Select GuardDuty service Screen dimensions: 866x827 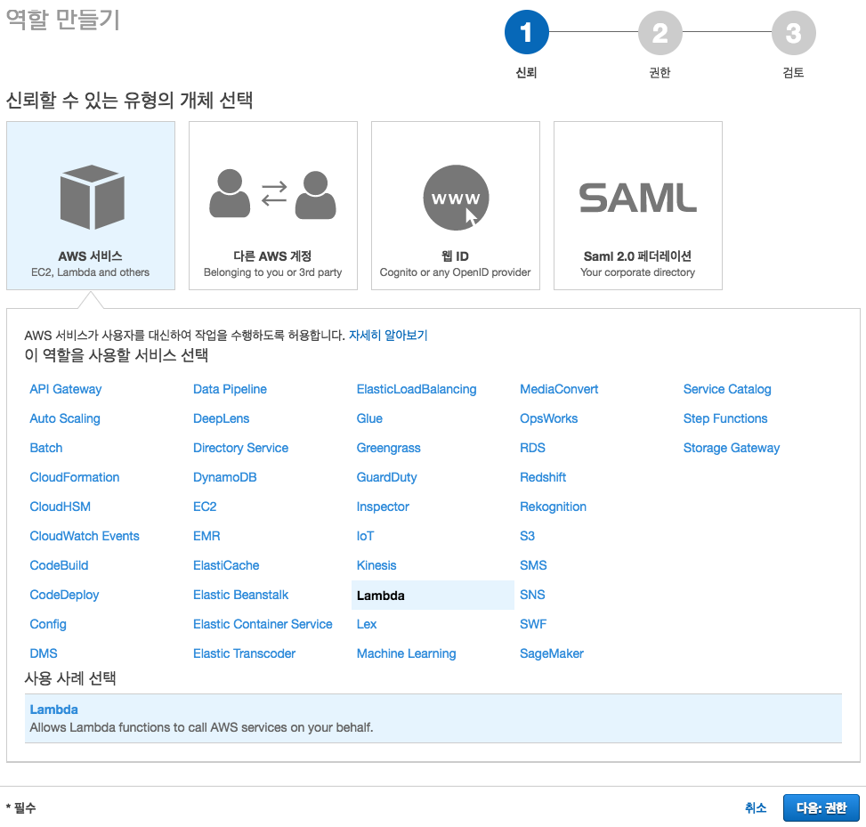[386, 477]
